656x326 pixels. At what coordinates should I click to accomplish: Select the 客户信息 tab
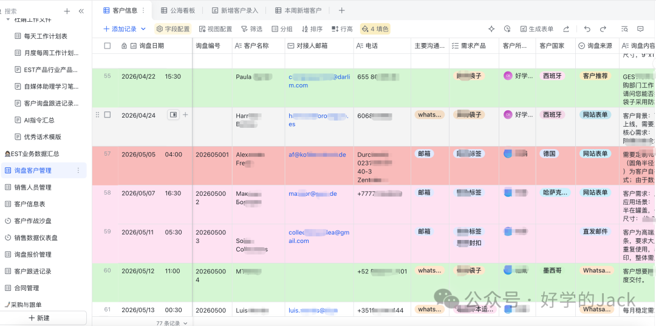[x=120, y=10]
